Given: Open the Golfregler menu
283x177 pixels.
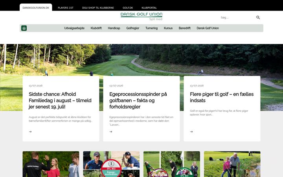Looking at the screenshot, I should click(x=133, y=28).
